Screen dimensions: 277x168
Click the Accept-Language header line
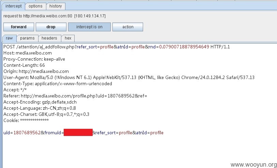(x=40, y=108)
